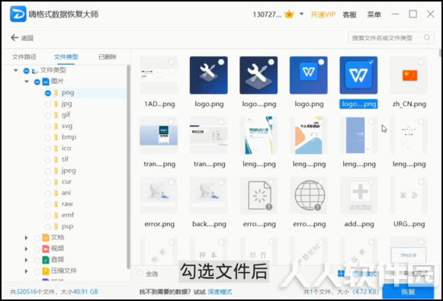Collapse the 文件类型 root node

pyautogui.click(x=16, y=70)
